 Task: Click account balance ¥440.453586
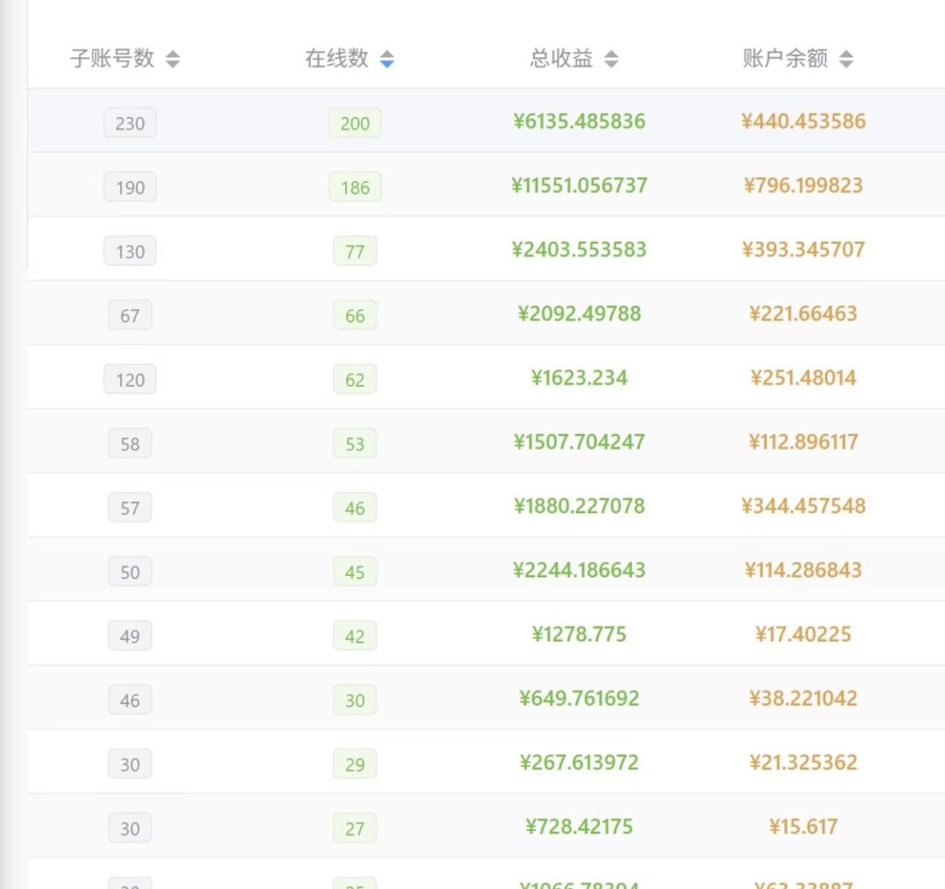804,121
